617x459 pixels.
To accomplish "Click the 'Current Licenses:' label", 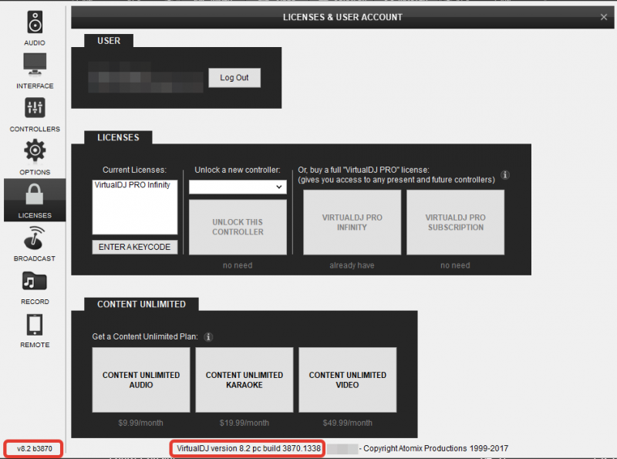I will tap(134, 170).
